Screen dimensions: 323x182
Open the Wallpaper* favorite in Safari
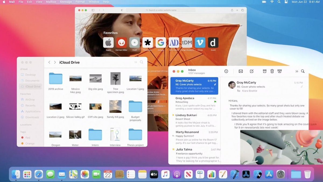tap(148, 43)
